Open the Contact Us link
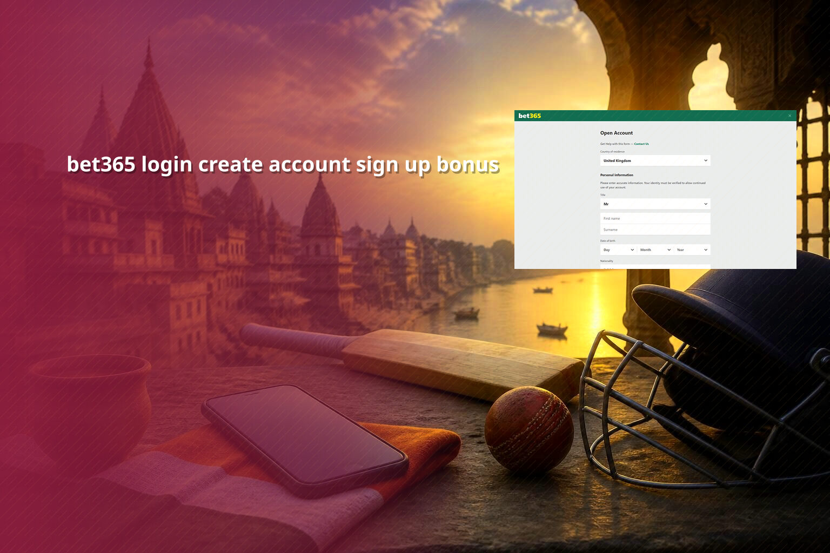This screenshot has height=553, width=830. [641, 144]
